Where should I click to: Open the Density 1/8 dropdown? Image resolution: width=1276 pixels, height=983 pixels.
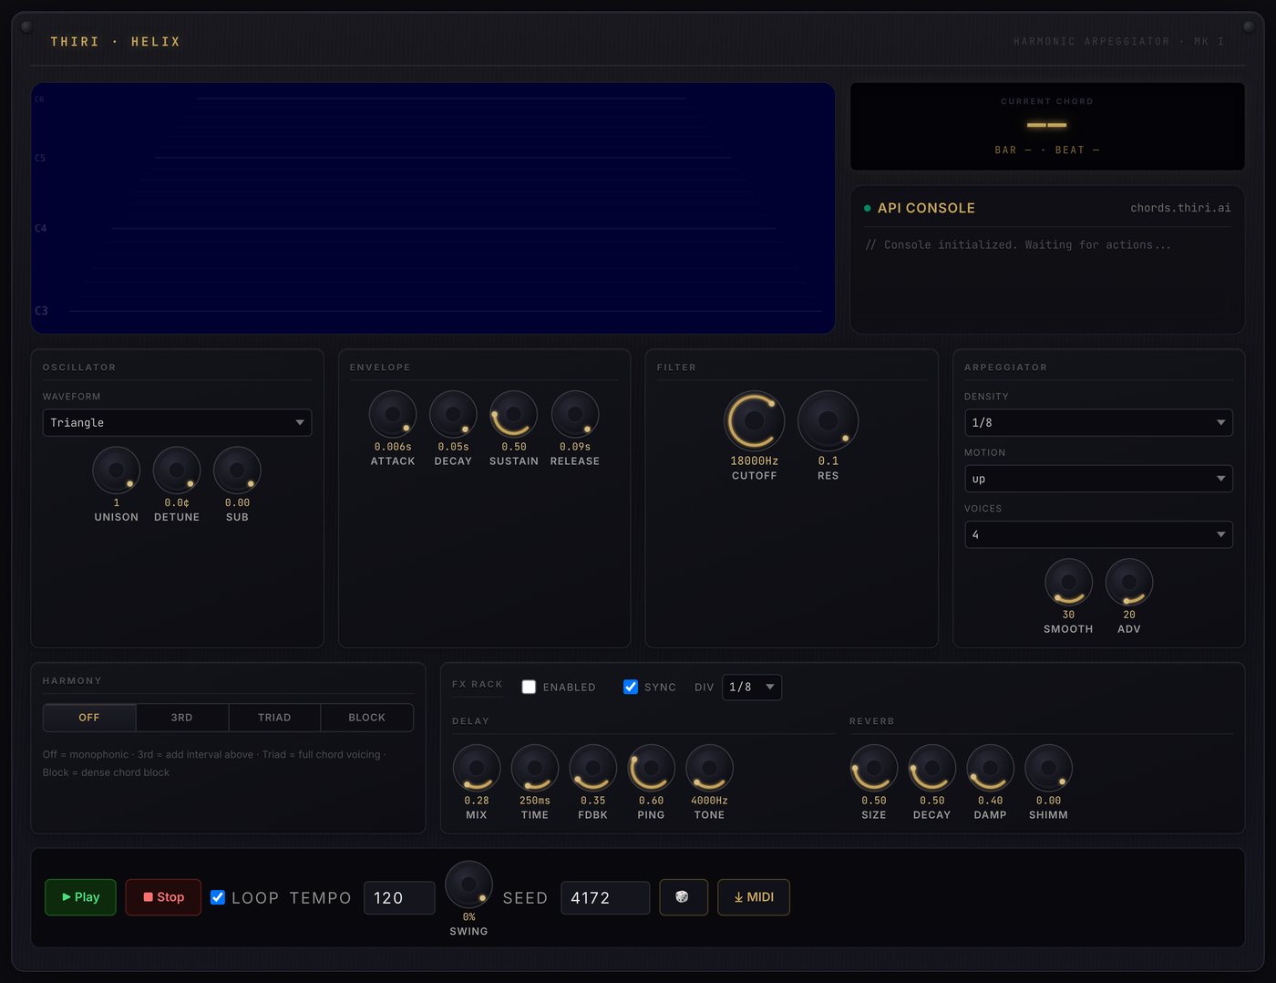[x=1098, y=422]
